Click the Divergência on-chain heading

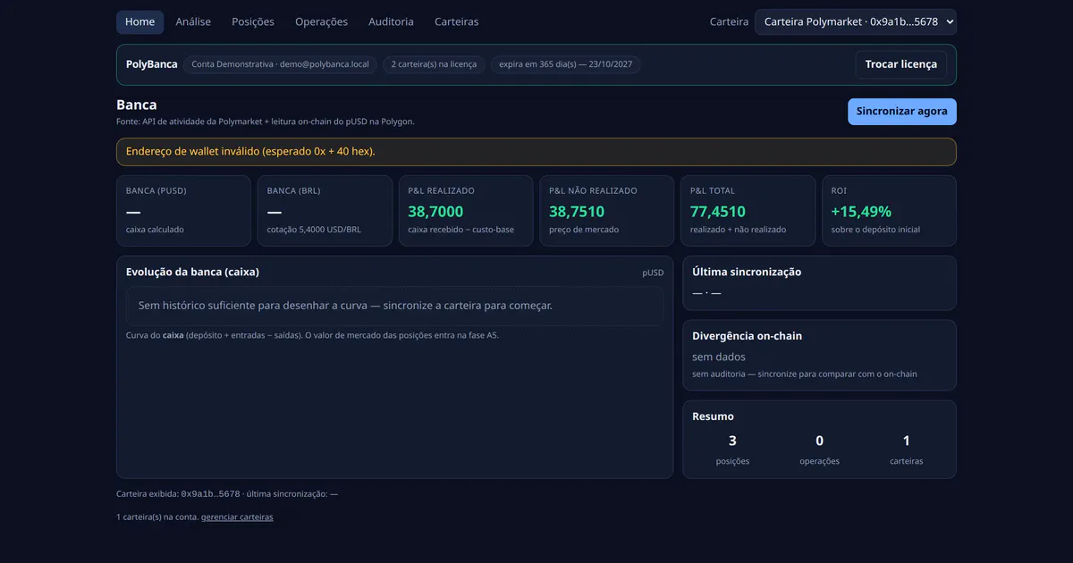tap(748, 336)
